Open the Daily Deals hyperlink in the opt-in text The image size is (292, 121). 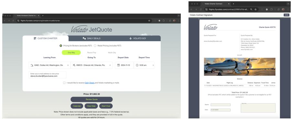coord(90,83)
